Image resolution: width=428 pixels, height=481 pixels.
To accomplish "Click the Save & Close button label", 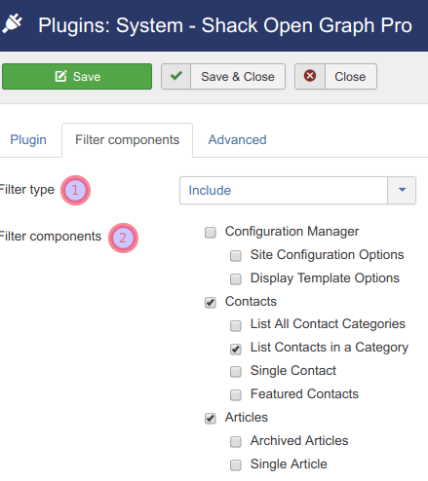I will [238, 77].
